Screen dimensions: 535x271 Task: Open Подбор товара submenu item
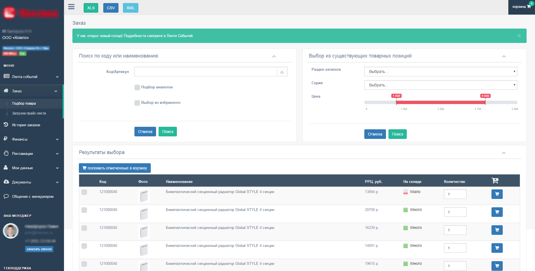[24, 104]
